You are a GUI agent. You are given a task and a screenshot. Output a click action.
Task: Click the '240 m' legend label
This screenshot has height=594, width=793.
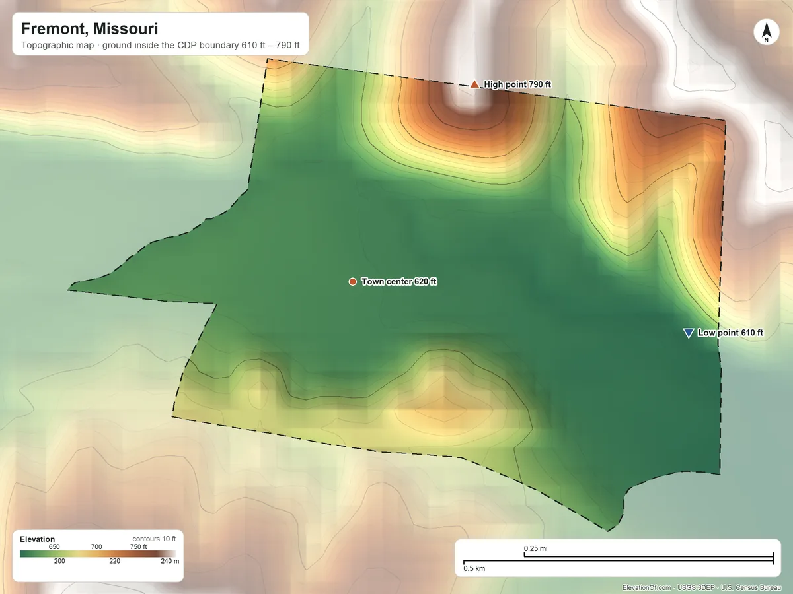170,562
